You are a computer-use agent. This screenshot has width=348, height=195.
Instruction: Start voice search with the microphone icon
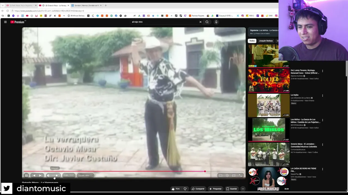[x=216, y=22]
